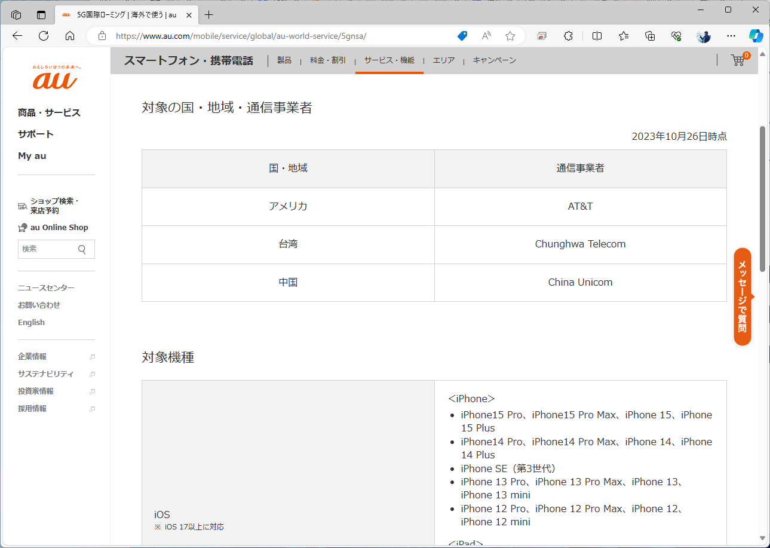Open お問い合わせ link
770x548 pixels.
click(39, 305)
